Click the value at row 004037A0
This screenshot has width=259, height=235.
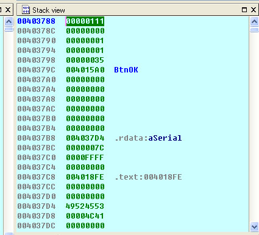pyautogui.click(x=85, y=80)
